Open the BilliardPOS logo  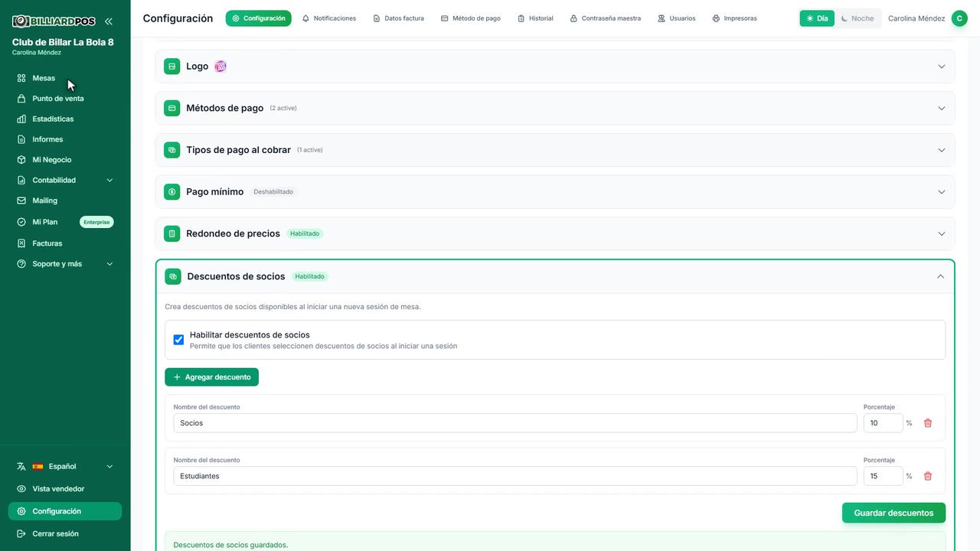54,21
